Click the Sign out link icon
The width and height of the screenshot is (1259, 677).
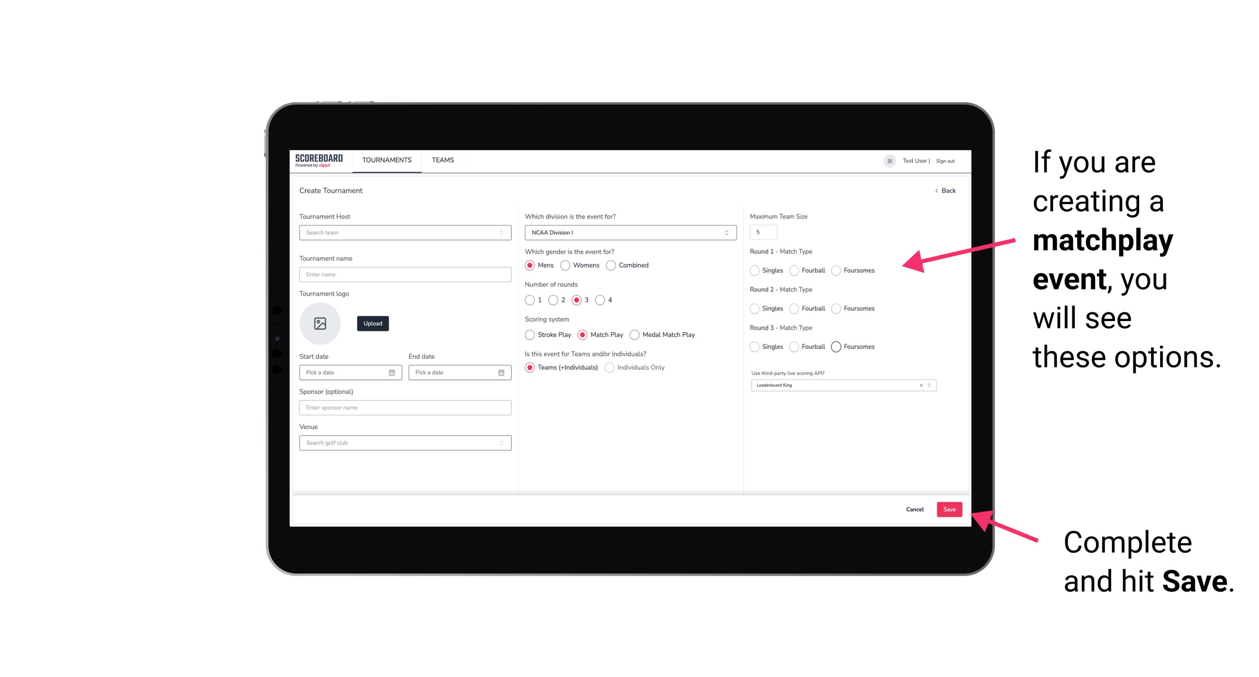point(945,160)
